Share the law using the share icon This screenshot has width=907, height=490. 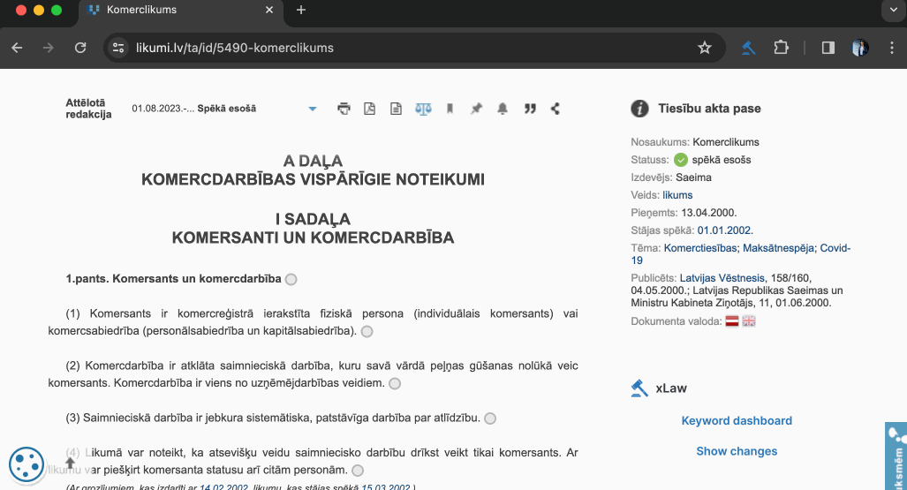coord(556,109)
